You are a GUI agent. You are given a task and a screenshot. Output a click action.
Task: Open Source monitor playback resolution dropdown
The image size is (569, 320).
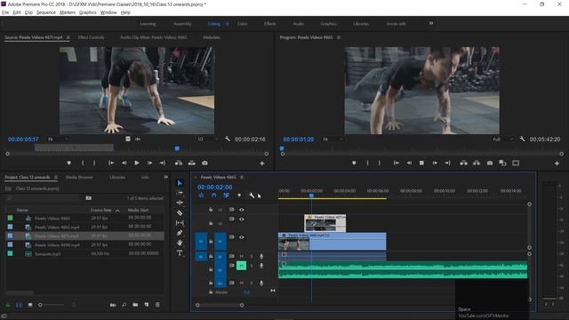[x=208, y=139]
